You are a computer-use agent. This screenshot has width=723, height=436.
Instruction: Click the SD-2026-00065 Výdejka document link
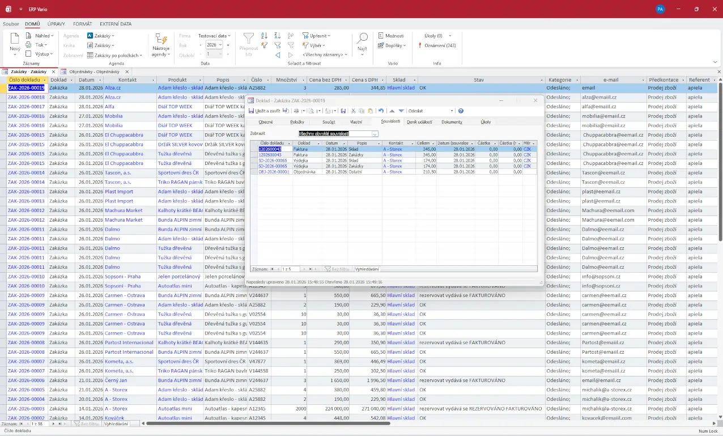[x=273, y=160]
